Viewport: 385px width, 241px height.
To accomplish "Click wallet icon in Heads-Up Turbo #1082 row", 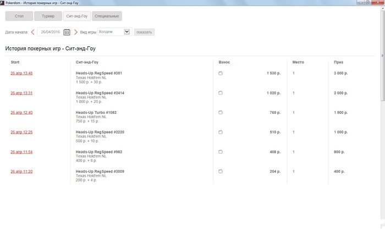I will coord(221,112).
